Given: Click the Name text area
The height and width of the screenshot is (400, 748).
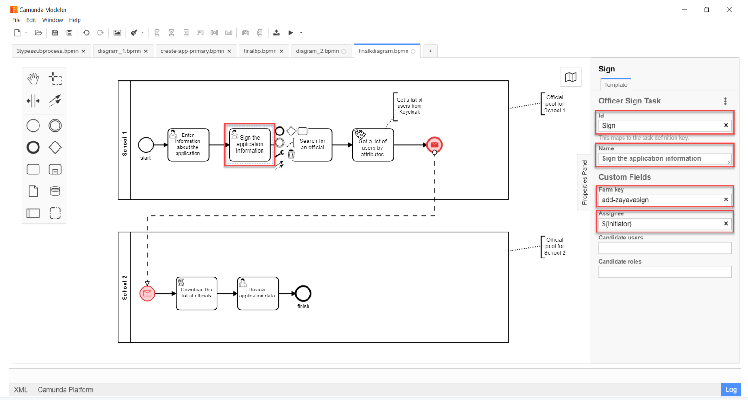Looking at the screenshot, I should click(x=665, y=159).
